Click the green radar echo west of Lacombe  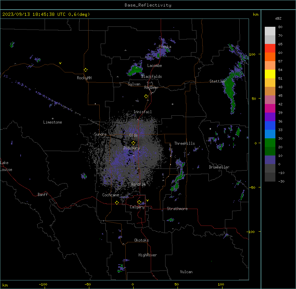(135, 70)
